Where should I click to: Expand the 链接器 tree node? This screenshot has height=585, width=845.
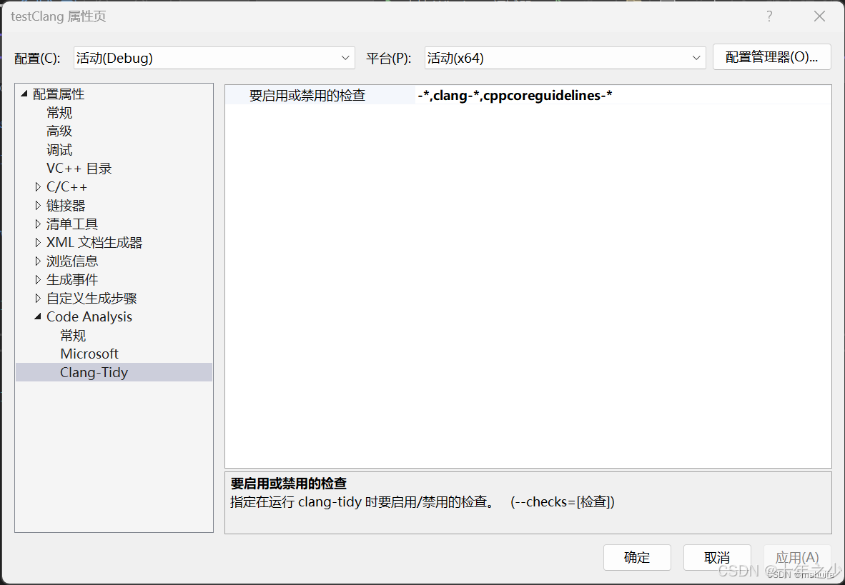coord(38,205)
